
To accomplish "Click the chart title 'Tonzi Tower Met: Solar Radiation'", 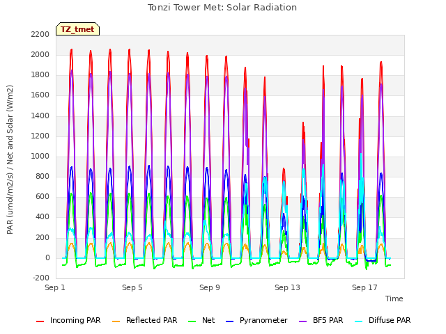I will (x=222, y=8).
